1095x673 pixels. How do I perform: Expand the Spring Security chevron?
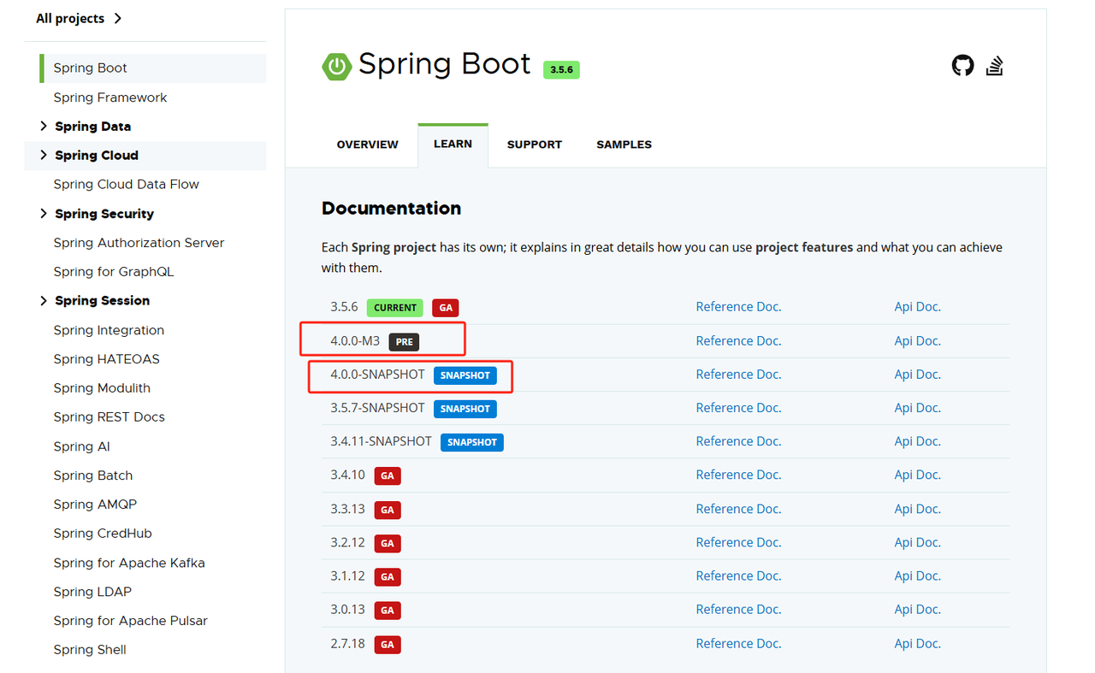pyautogui.click(x=44, y=214)
